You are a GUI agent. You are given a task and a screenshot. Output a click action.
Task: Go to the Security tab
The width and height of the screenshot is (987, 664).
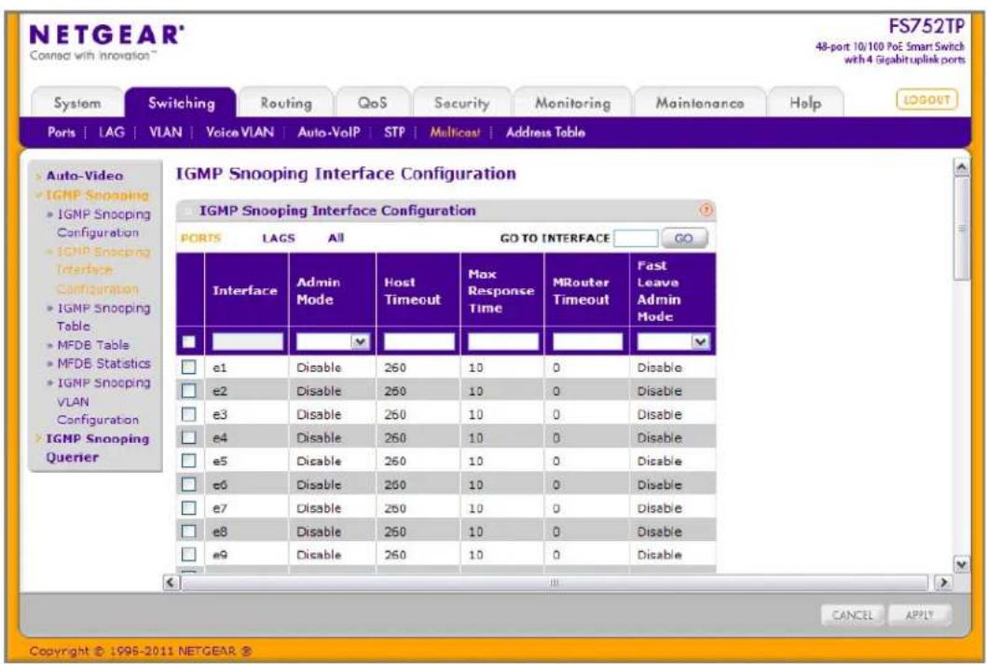click(x=462, y=103)
